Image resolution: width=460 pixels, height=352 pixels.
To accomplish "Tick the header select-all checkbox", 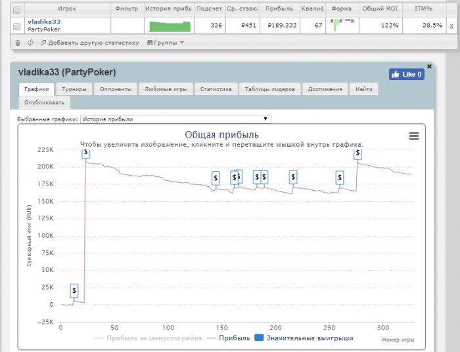I will (x=16, y=10).
